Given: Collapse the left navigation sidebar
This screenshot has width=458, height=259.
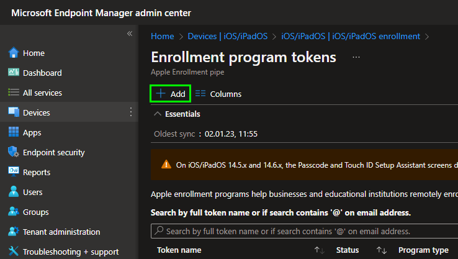Looking at the screenshot, I should tap(130, 34).
